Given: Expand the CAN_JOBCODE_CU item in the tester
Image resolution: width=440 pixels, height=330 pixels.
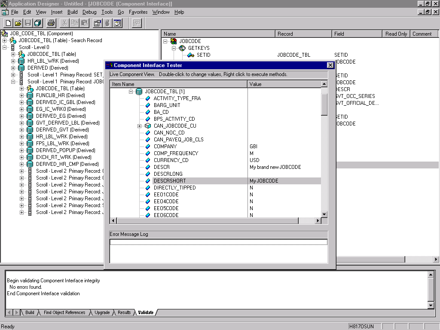Looking at the screenshot, I should pyautogui.click(x=139, y=125).
